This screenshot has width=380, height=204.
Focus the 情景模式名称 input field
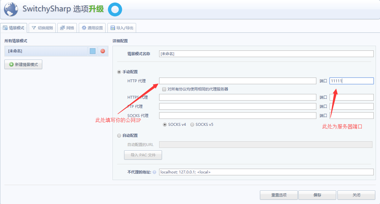(266, 54)
